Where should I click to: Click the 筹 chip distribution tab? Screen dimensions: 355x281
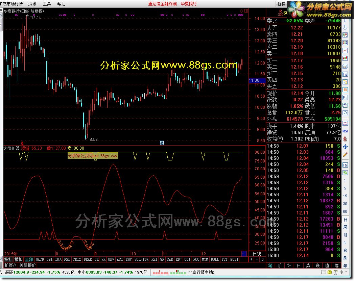337,265
